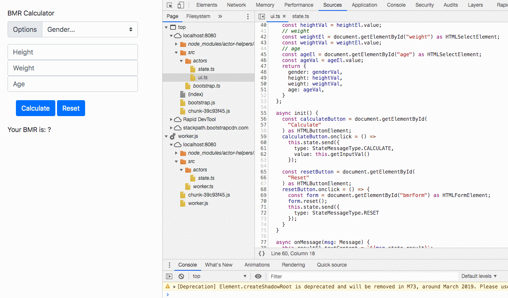Click the blue Reset button
This screenshot has width=508, height=298.
pyautogui.click(x=71, y=108)
